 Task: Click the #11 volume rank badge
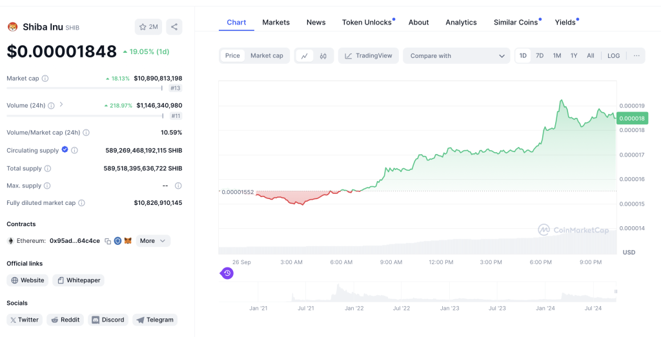[176, 116]
